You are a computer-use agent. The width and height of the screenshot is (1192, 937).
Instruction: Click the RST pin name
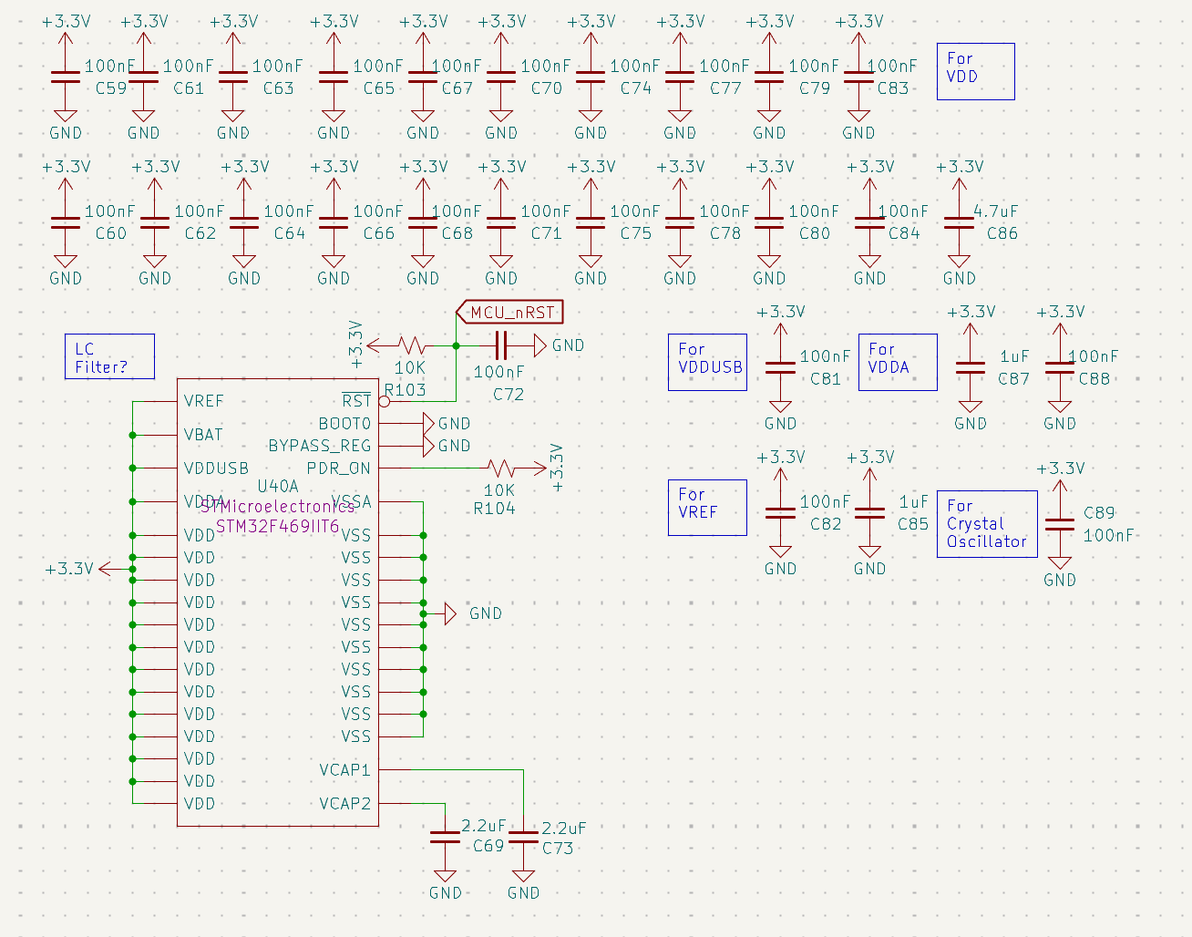pos(356,401)
